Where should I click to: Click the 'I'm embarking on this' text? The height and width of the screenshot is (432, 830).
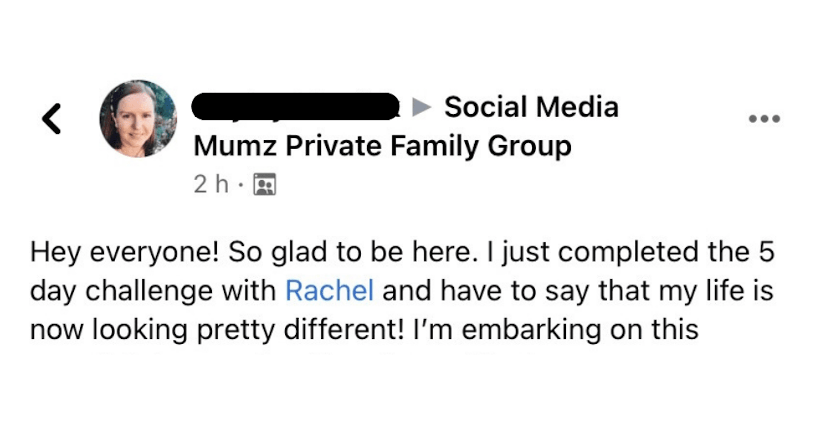556,330
